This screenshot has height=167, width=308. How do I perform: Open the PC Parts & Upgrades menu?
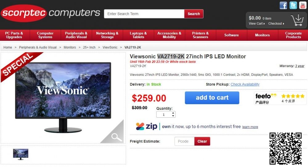click(14, 35)
